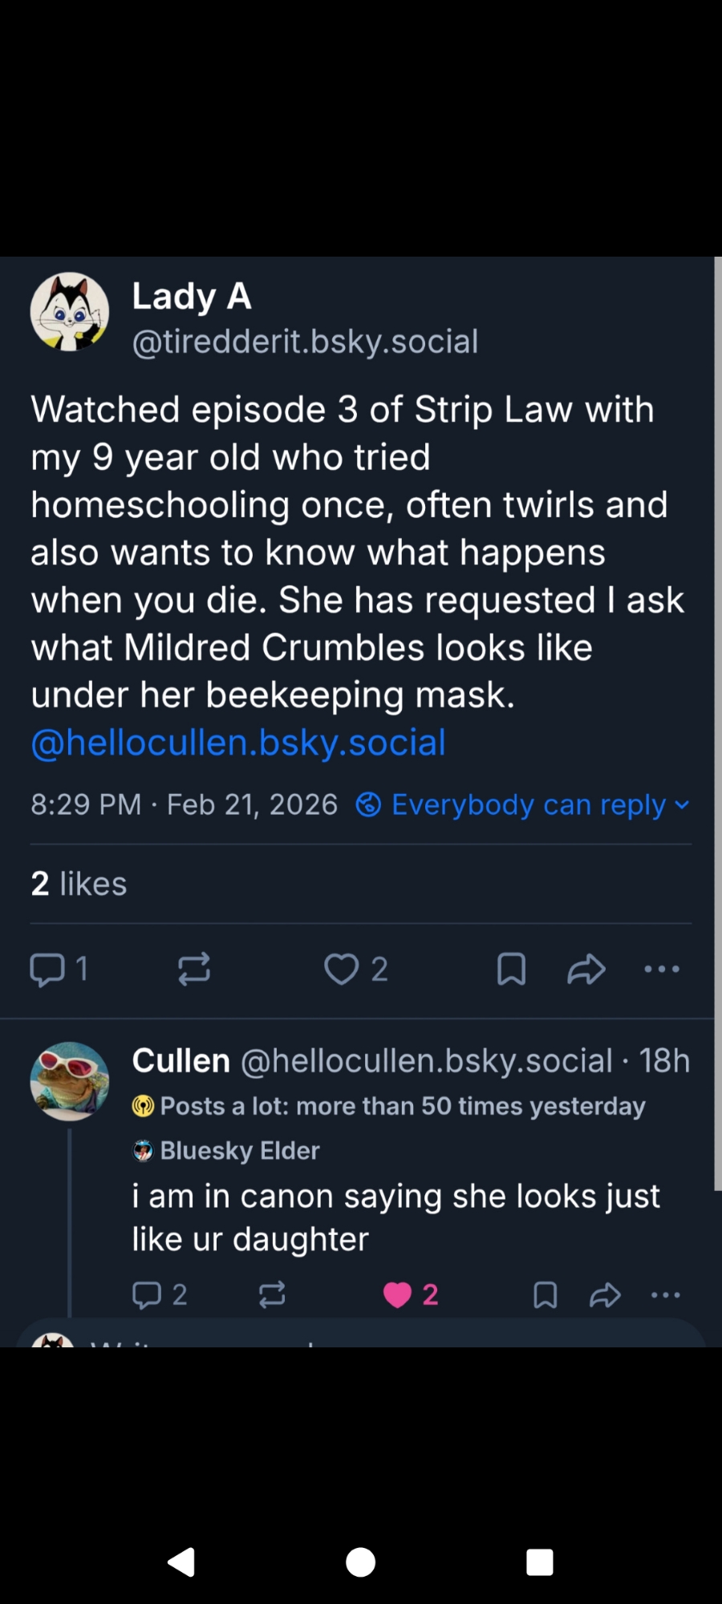Viewport: 722px width, 1604px height.
Task: Bookmark Cullen's reply
Action: pos(546,1294)
